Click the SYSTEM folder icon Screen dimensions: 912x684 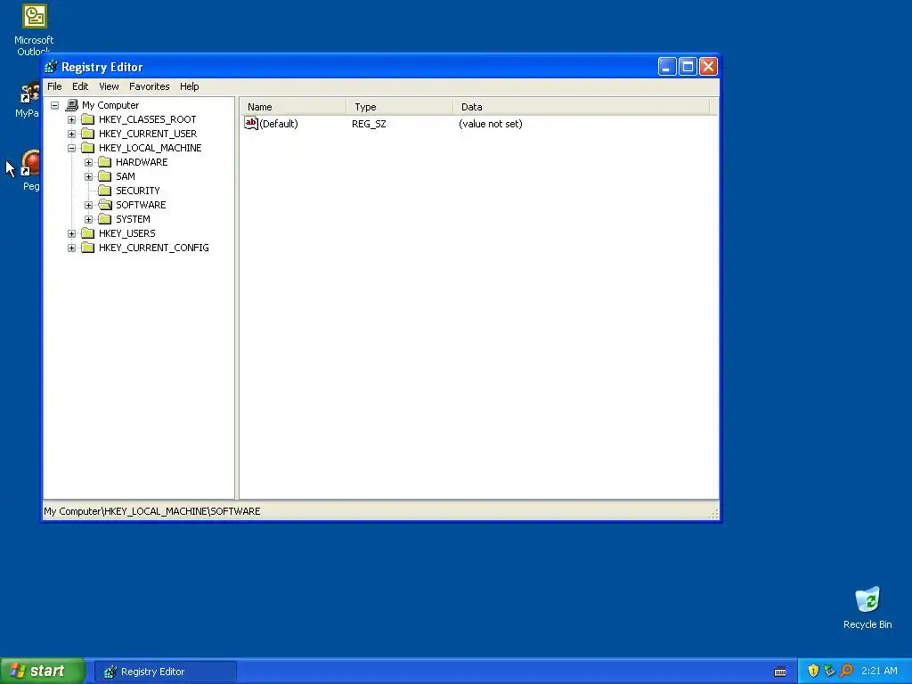(x=105, y=219)
